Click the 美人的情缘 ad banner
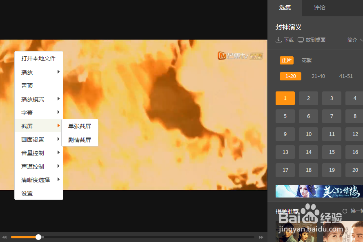The image size is (363, 242). click(318, 191)
